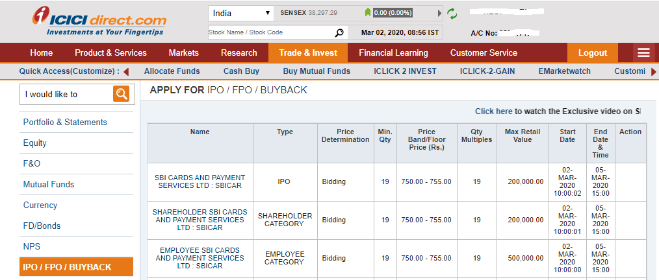The width and height of the screenshot is (659, 280).
Task: Open Financial Learning menu
Action: coord(393,52)
